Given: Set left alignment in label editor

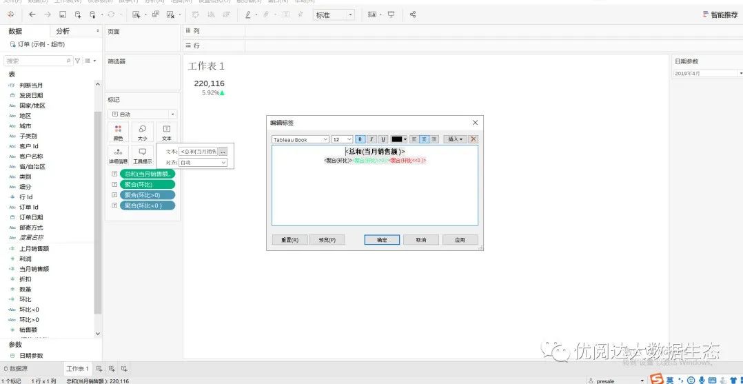Looking at the screenshot, I should coord(414,139).
